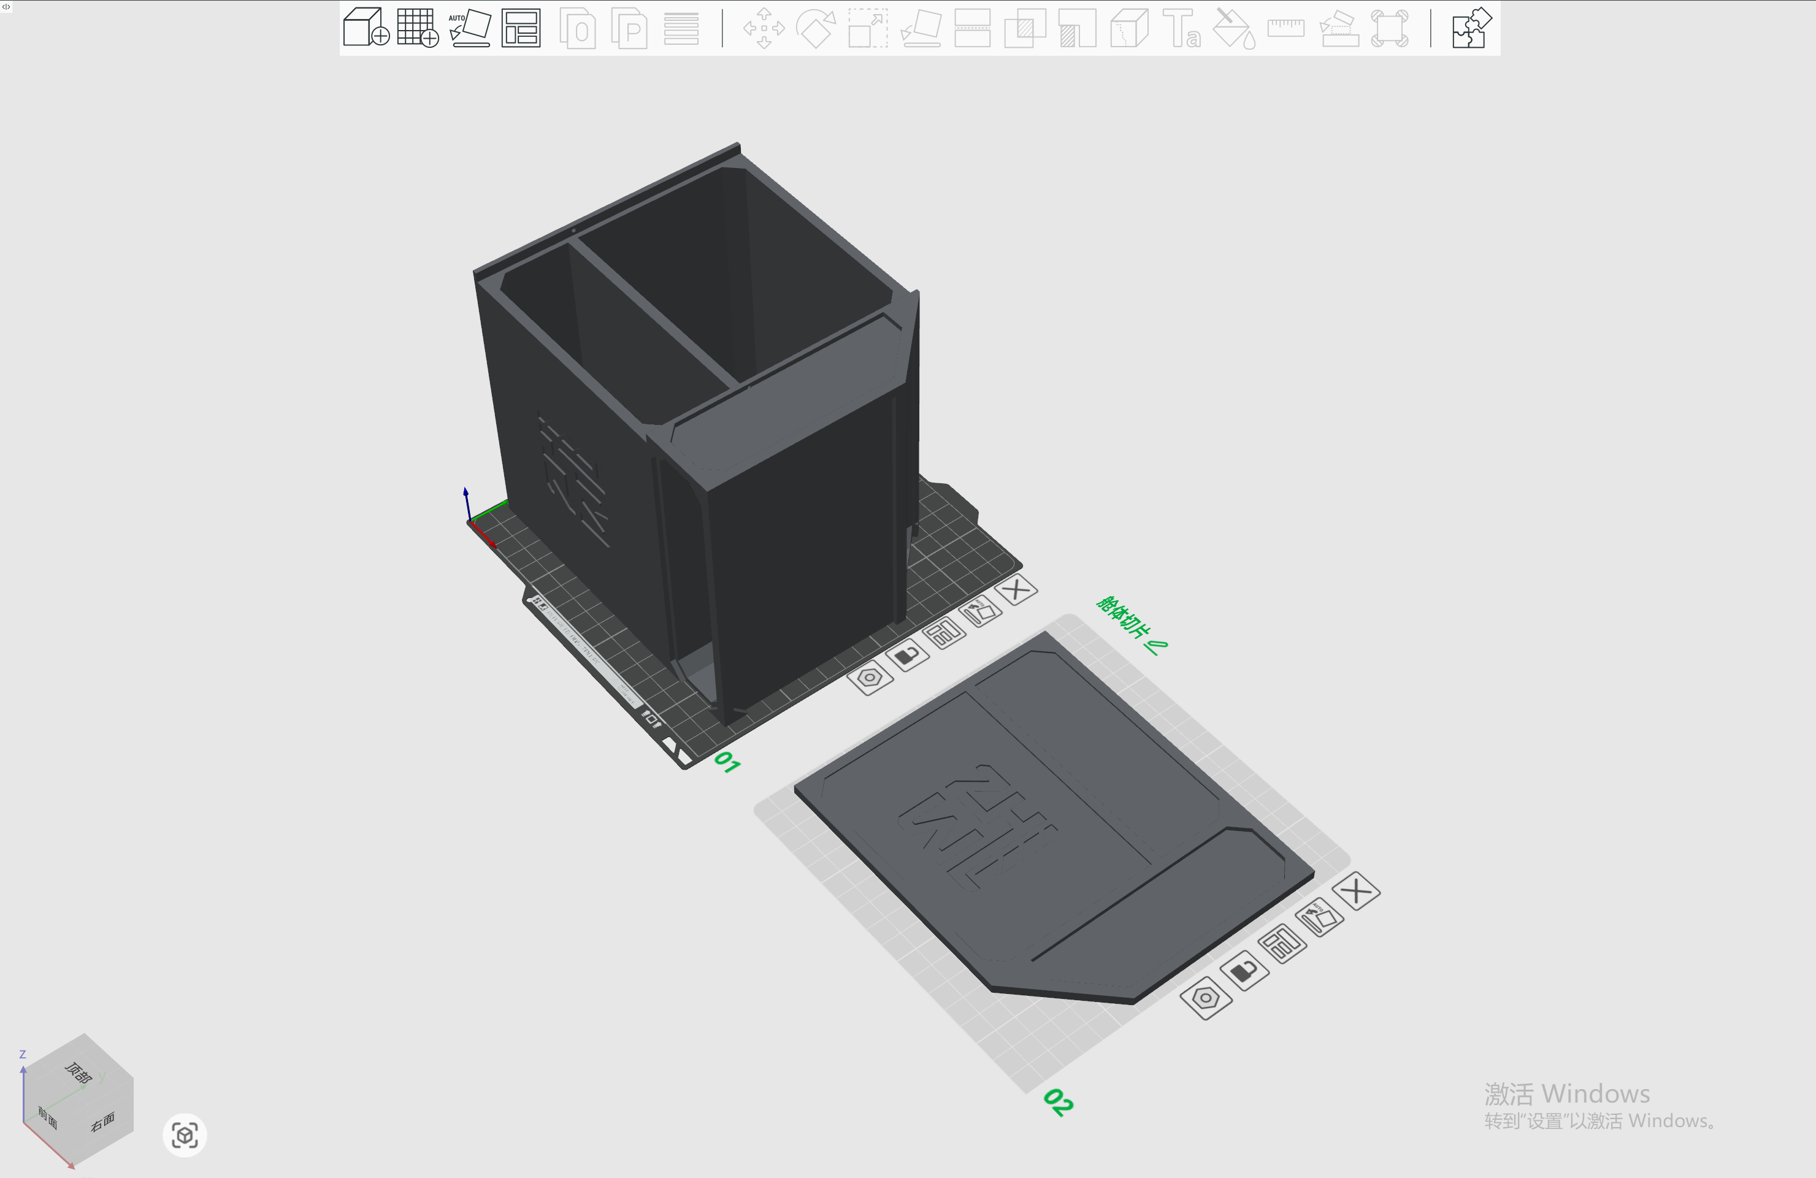Toggle lock on plate 01
The height and width of the screenshot is (1178, 1816).
point(907,656)
